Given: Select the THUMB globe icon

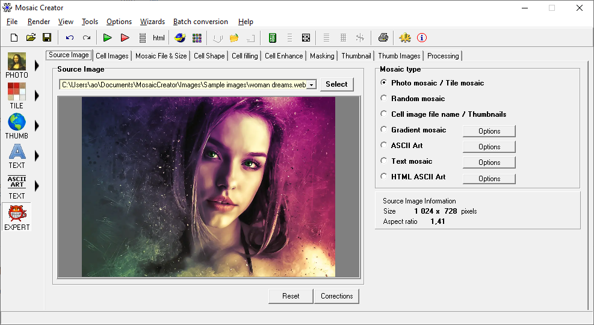Looking at the screenshot, I should click(17, 122).
